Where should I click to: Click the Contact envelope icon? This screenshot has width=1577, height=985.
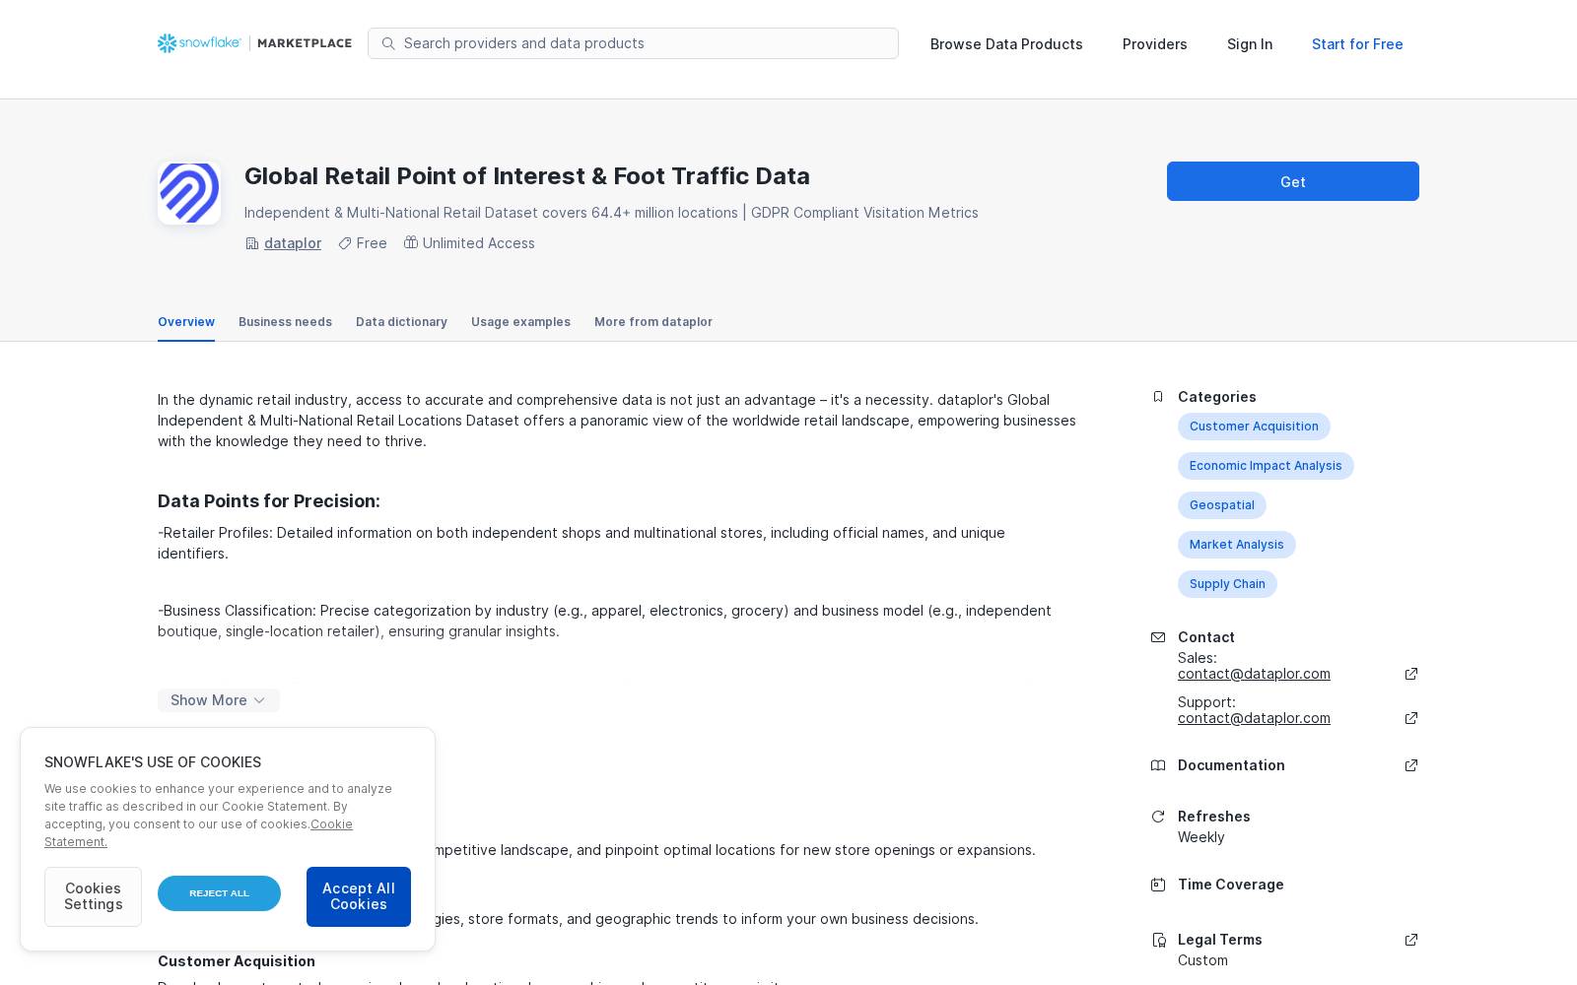[x=1158, y=637]
